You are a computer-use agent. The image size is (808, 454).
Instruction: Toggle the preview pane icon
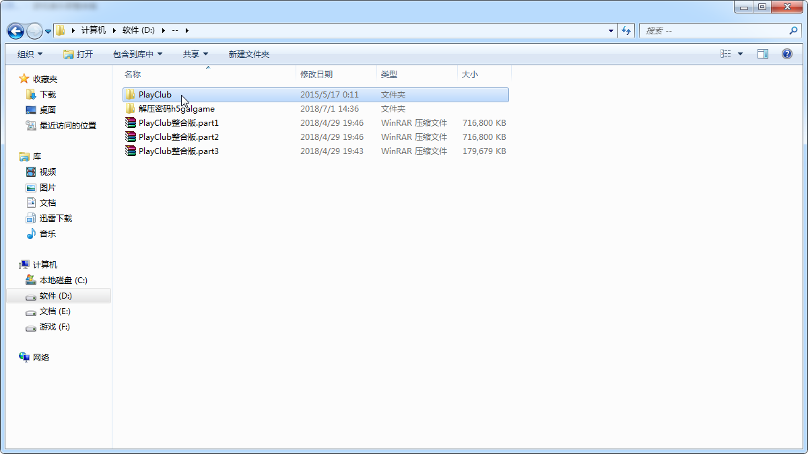click(x=763, y=54)
